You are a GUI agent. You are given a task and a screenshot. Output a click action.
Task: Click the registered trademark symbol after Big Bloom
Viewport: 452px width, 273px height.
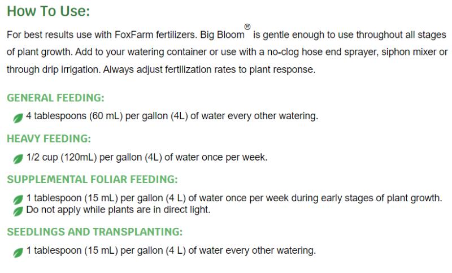coord(247,27)
